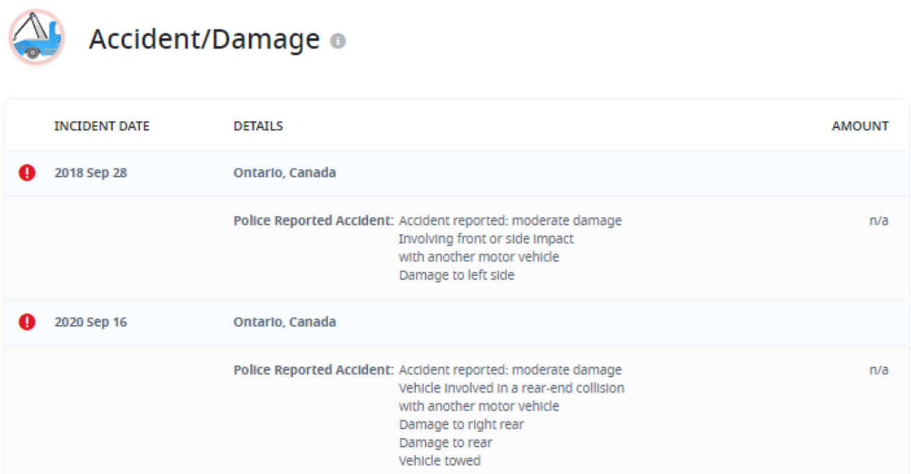Click the "Damage to right rear" detail
Viewport: 911px width, 474px height.
(461, 424)
